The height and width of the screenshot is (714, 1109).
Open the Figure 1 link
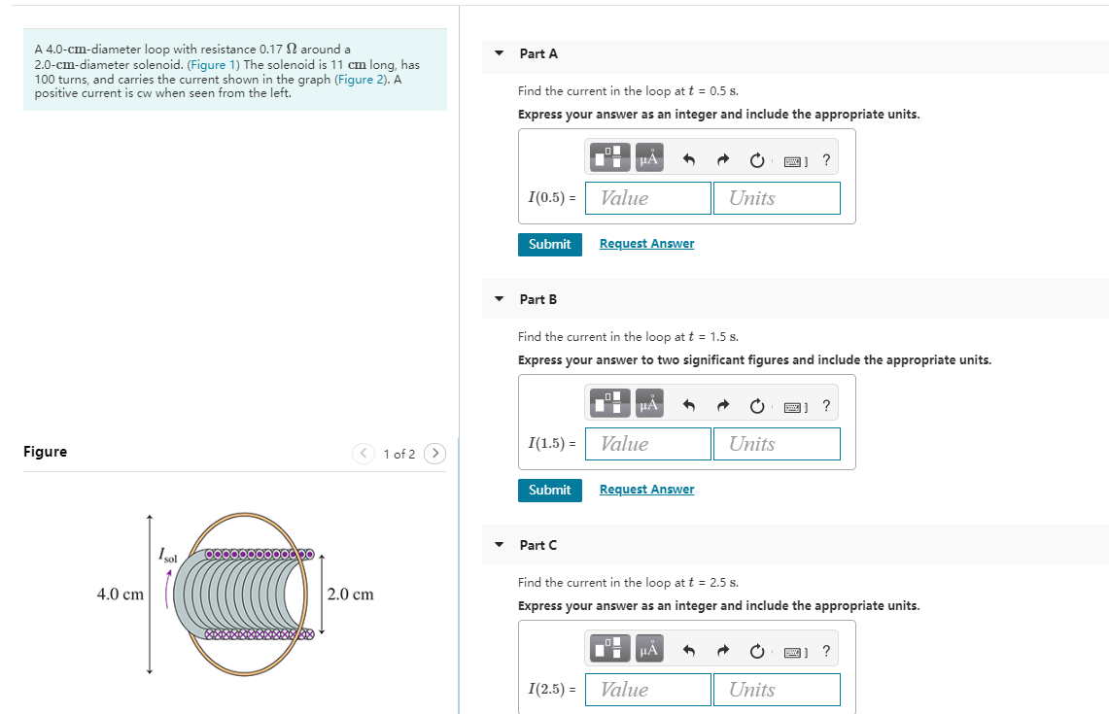[212, 64]
